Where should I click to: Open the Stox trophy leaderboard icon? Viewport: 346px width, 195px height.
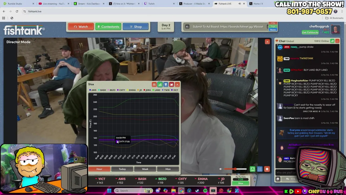[x=166, y=84]
